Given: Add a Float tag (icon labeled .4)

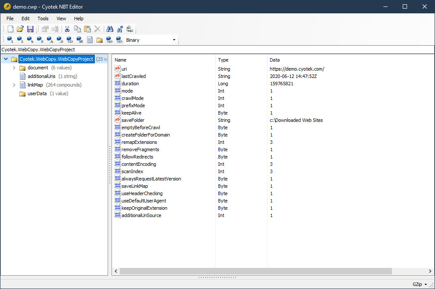Looking at the screenshot, I should point(50,40).
